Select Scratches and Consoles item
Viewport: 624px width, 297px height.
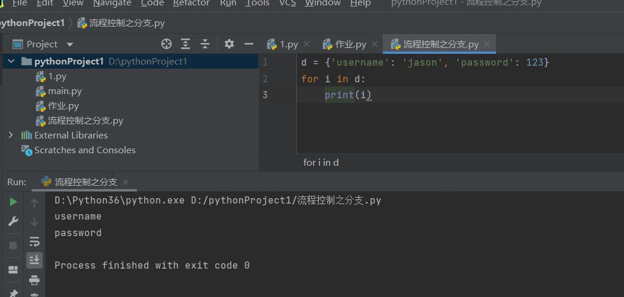click(85, 150)
